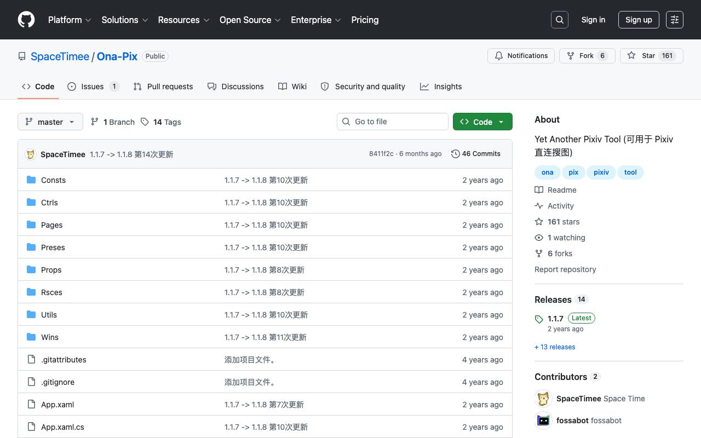The height and width of the screenshot is (438, 701).
Task: Open the GitHub homepage logo
Action: 26,20
